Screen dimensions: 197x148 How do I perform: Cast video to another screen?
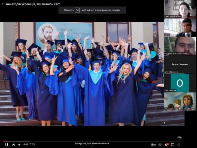[x=173, y=144]
